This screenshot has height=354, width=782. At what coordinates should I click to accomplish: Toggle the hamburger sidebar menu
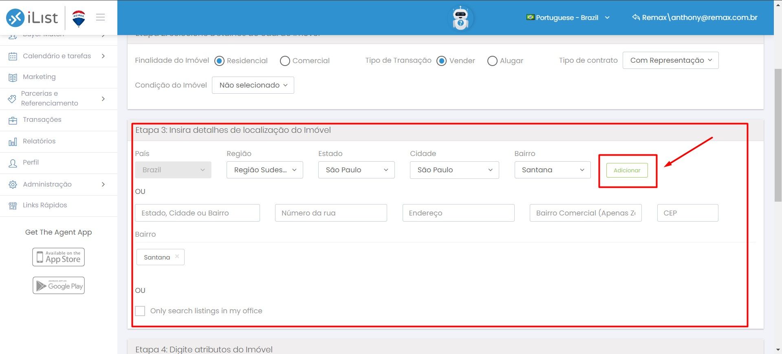[101, 17]
